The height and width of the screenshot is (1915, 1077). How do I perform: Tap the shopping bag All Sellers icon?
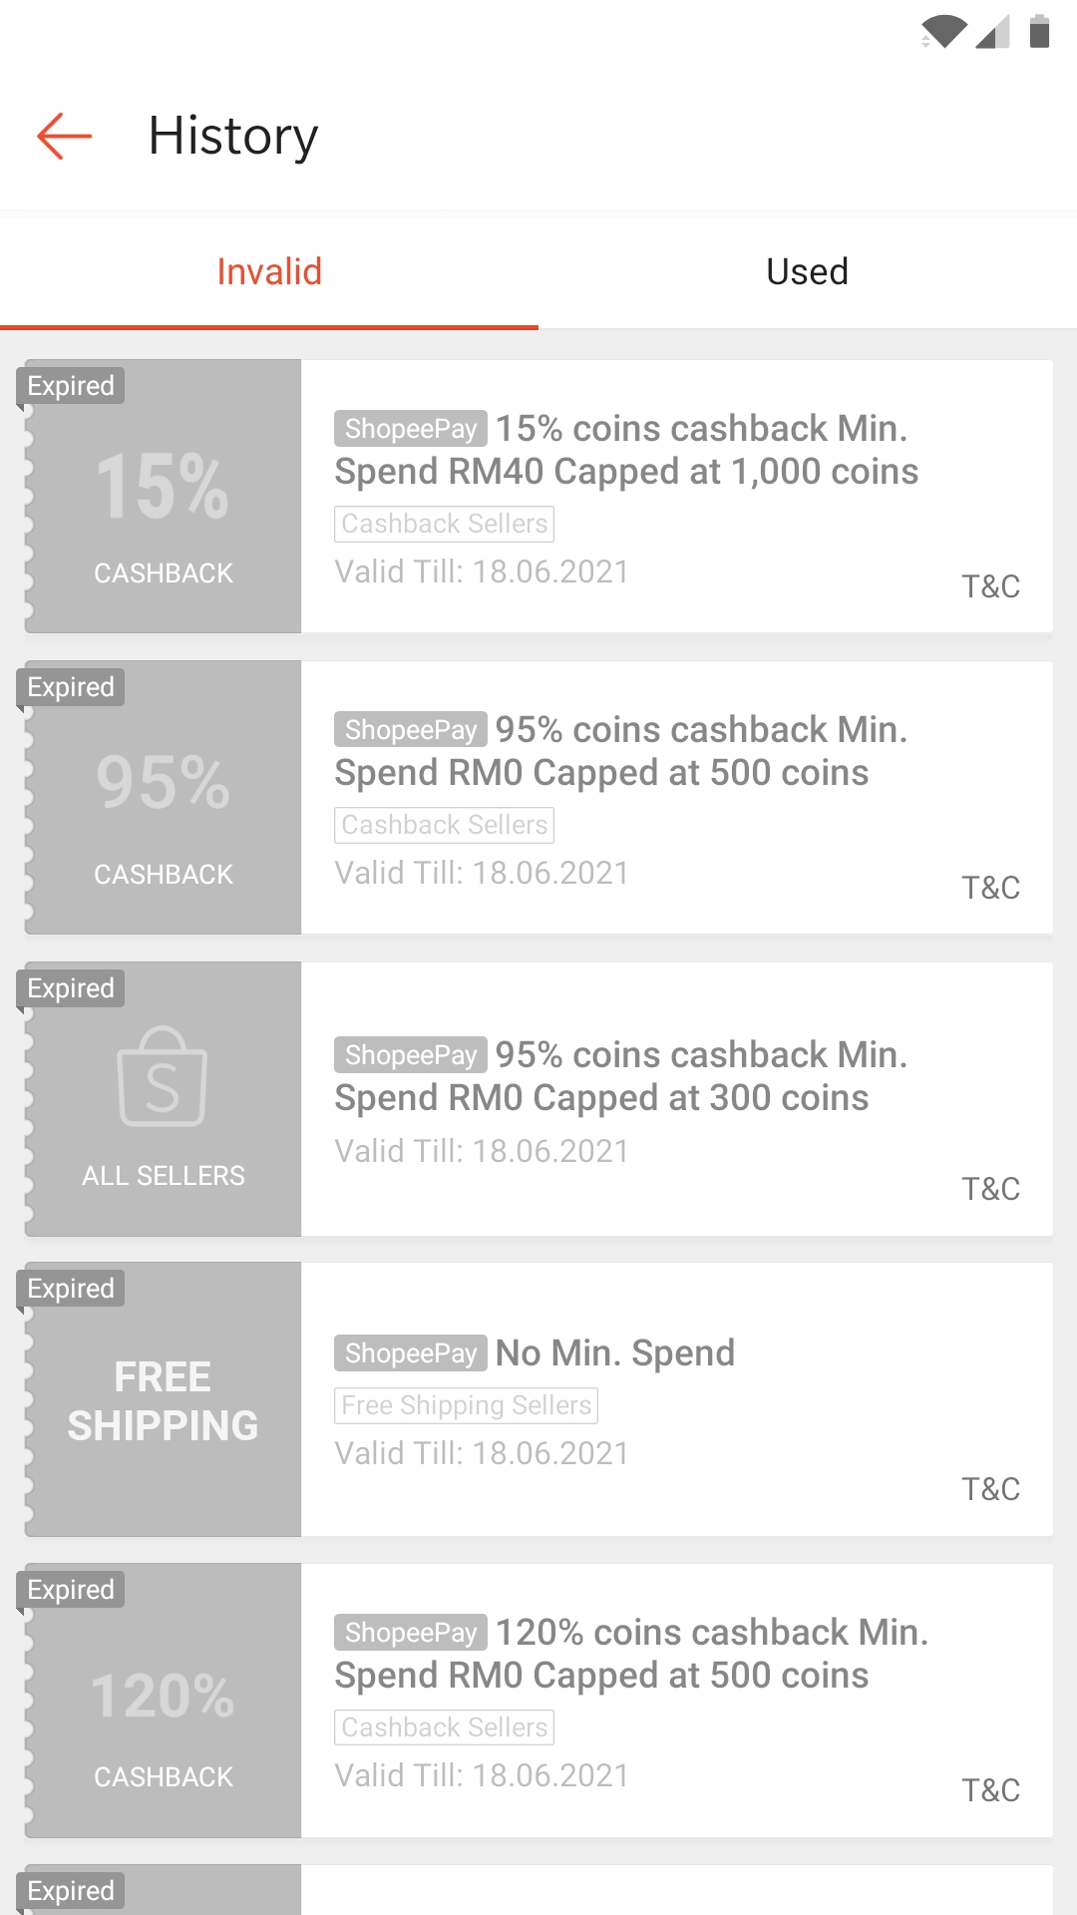coord(163,1077)
